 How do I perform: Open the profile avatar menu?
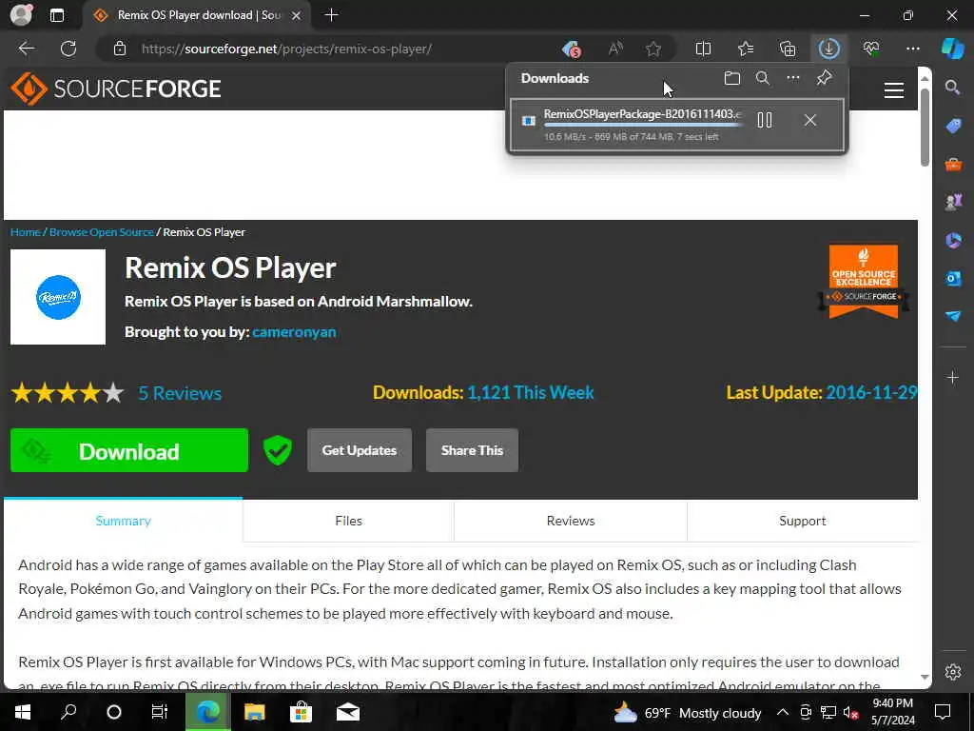coord(21,15)
